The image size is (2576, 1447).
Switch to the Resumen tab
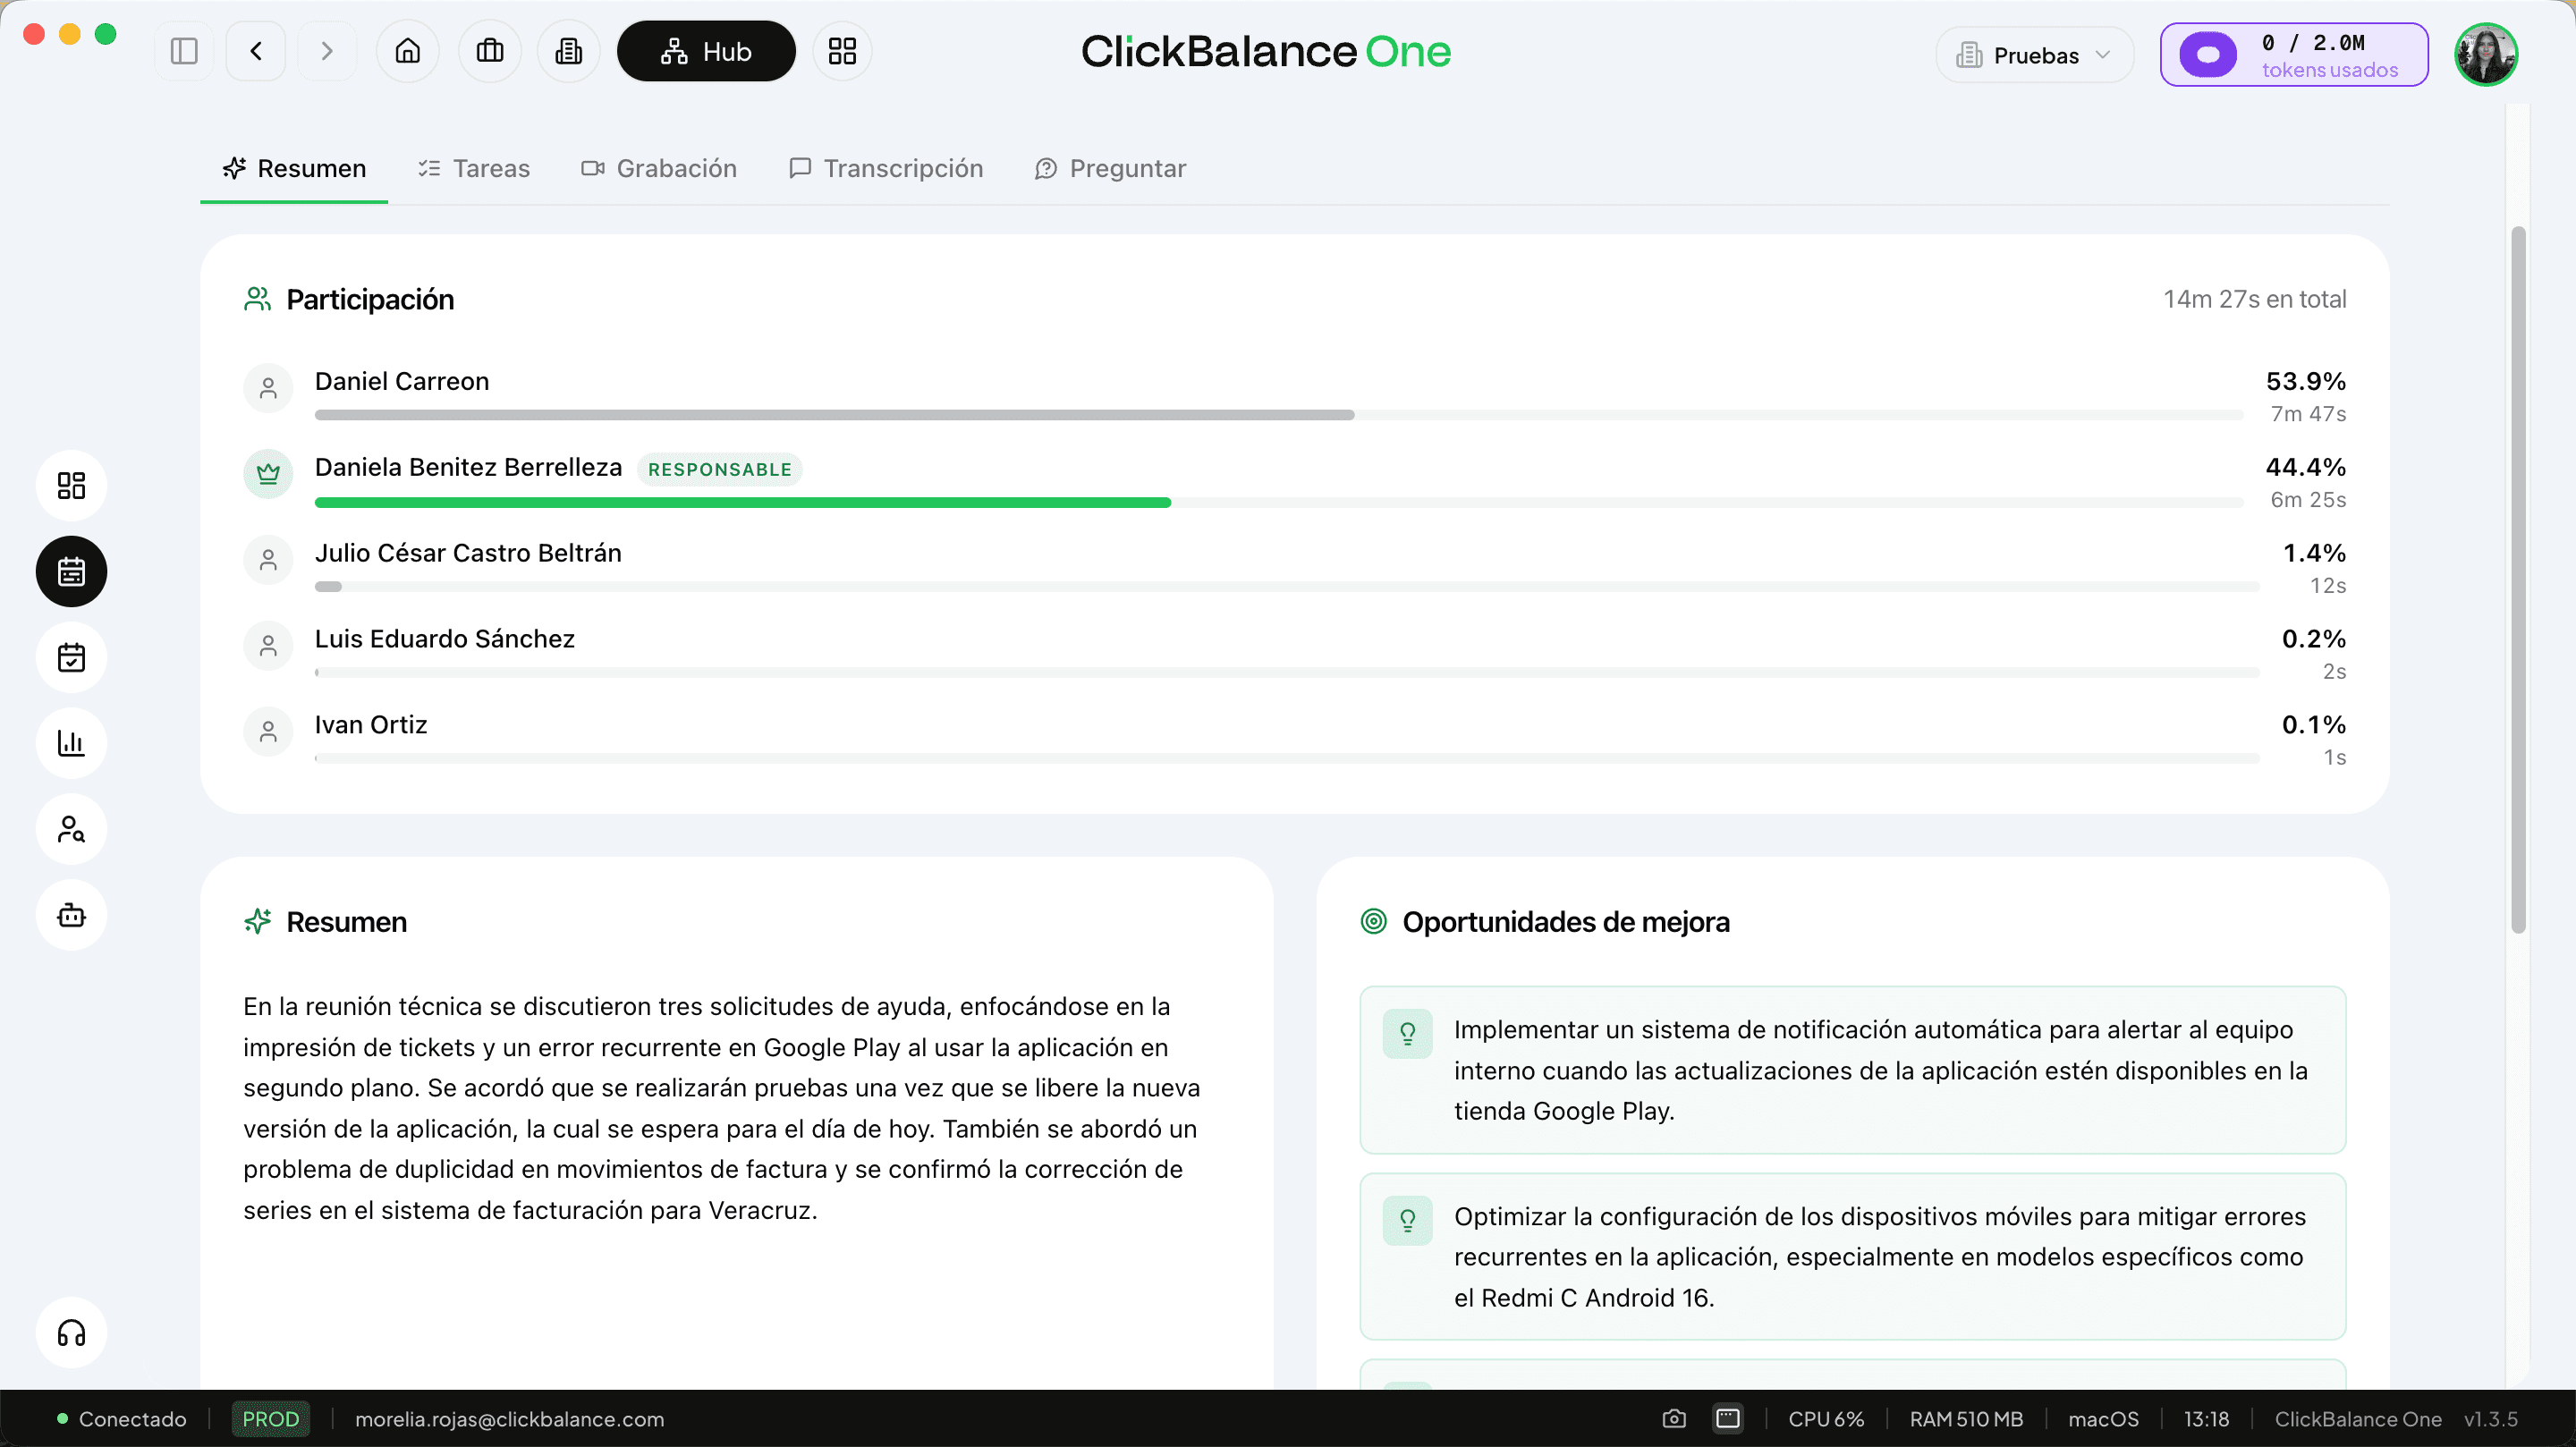(294, 168)
